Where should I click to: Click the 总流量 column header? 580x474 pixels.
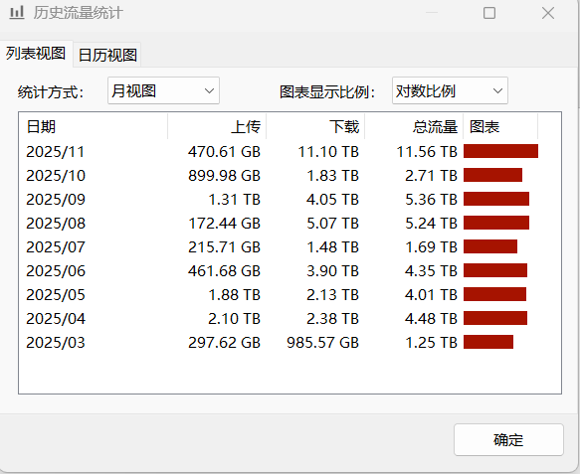(414, 127)
